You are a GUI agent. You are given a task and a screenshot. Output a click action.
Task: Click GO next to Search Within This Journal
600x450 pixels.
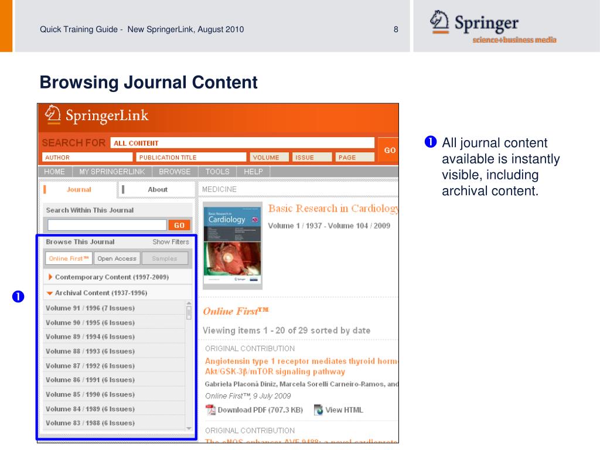tap(179, 226)
